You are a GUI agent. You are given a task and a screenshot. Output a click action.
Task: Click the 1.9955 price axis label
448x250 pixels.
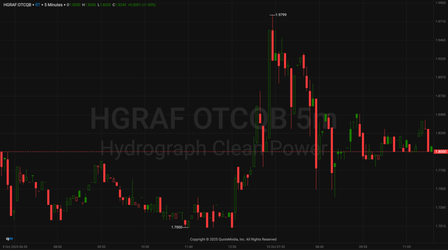pos(440,3)
